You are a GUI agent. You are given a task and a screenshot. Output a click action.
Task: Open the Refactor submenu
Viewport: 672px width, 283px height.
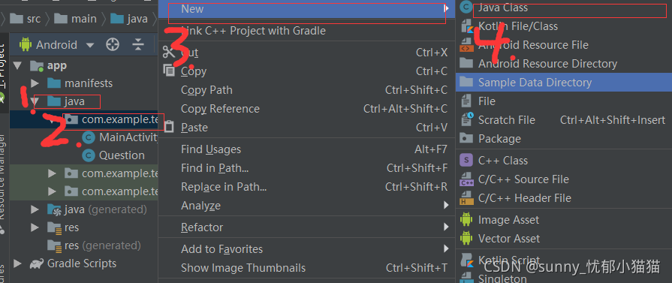click(306, 227)
